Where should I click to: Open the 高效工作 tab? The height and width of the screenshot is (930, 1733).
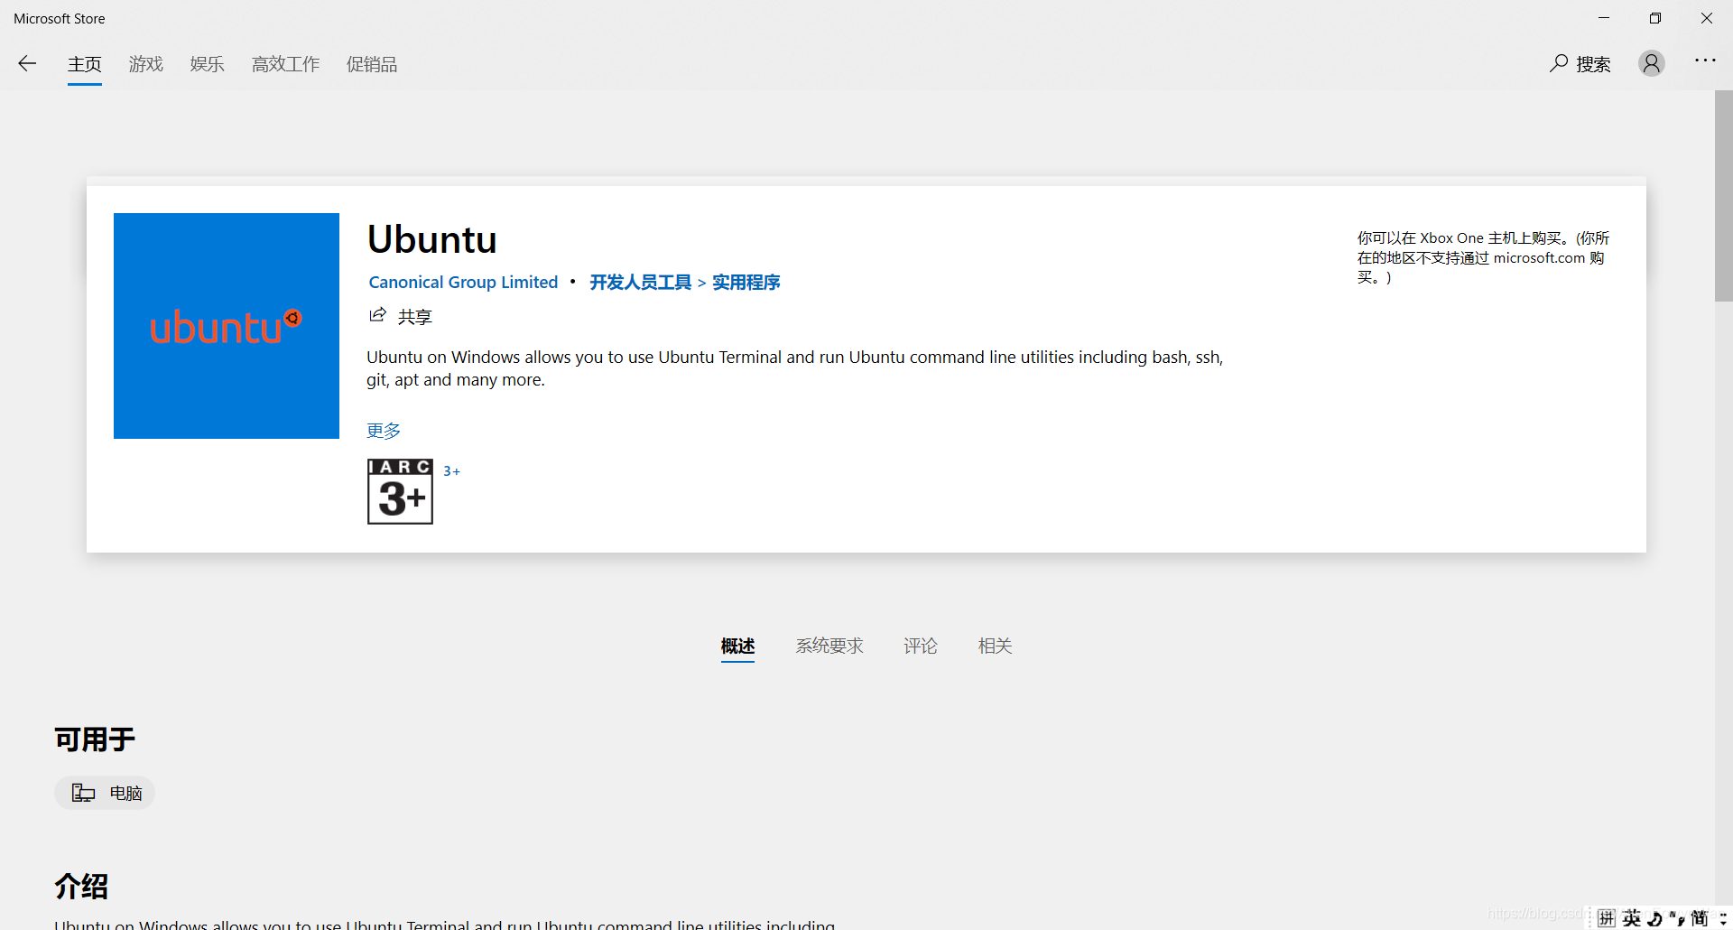pos(286,64)
